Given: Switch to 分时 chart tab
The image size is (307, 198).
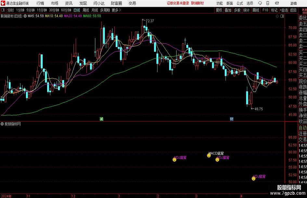Looking at the screenshot, I should pos(11,10).
